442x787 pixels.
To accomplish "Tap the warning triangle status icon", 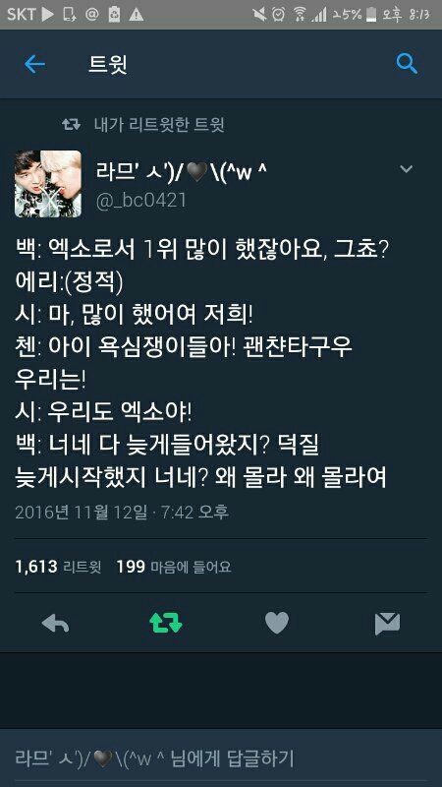I will (136, 15).
